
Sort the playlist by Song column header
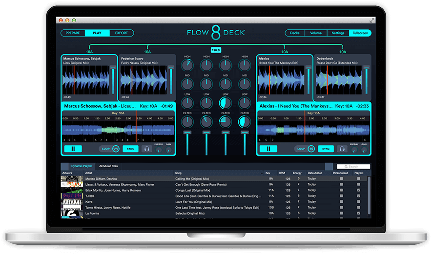pos(179,173)
